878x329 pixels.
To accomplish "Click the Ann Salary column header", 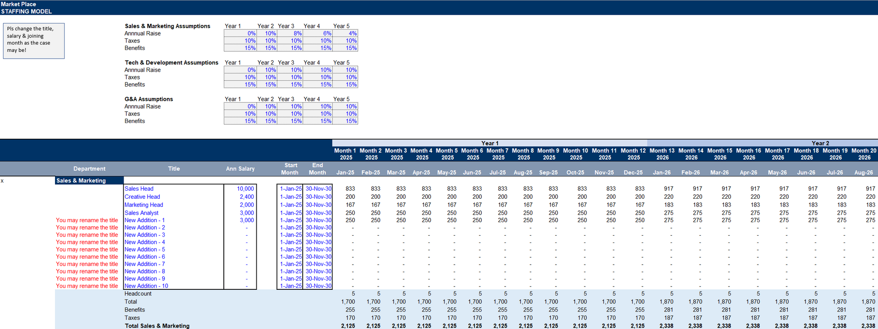I will [240, 169].
